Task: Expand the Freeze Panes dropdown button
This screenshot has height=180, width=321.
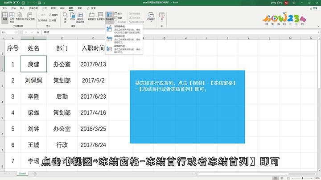Action: [x=110, y=17]
